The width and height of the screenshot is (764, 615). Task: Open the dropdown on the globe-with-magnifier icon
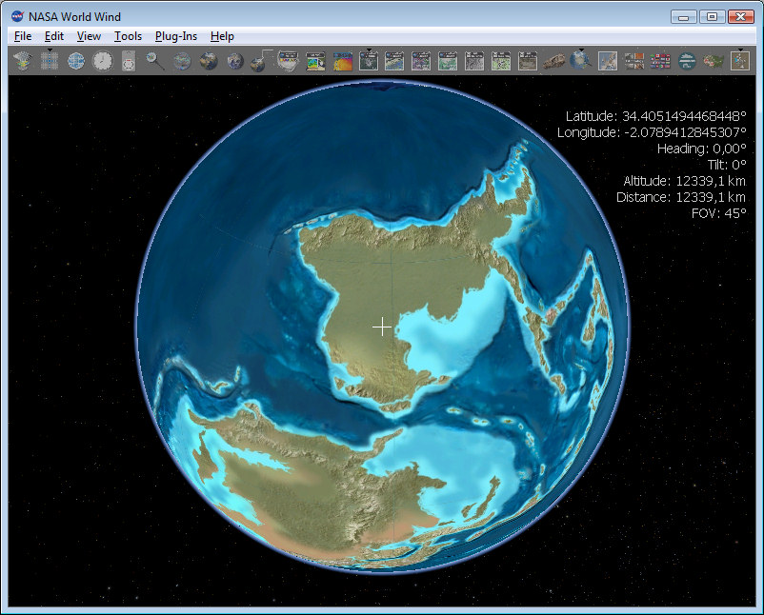[581, 50]
